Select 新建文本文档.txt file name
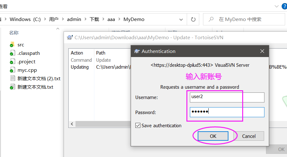The height and width of the screenshot is (157, 287). pyautogui.click(x=35, y=87)
